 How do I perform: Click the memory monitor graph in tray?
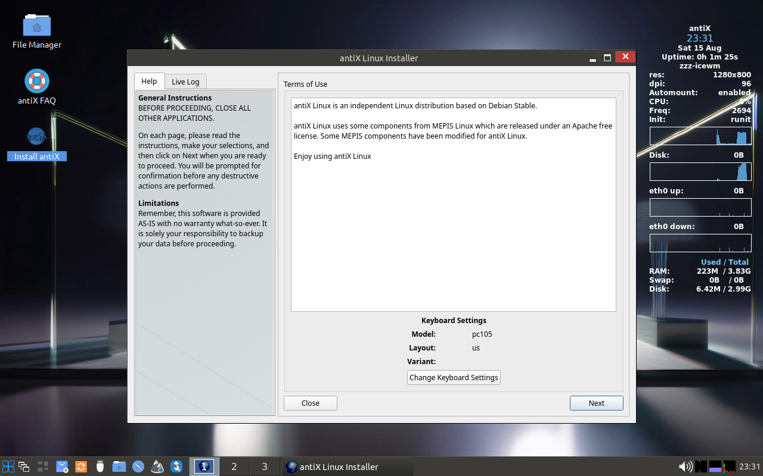point(715,466)
